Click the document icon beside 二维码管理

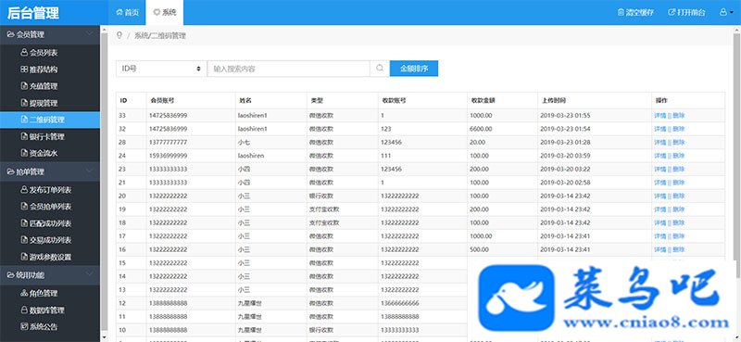tap(25, 120)
